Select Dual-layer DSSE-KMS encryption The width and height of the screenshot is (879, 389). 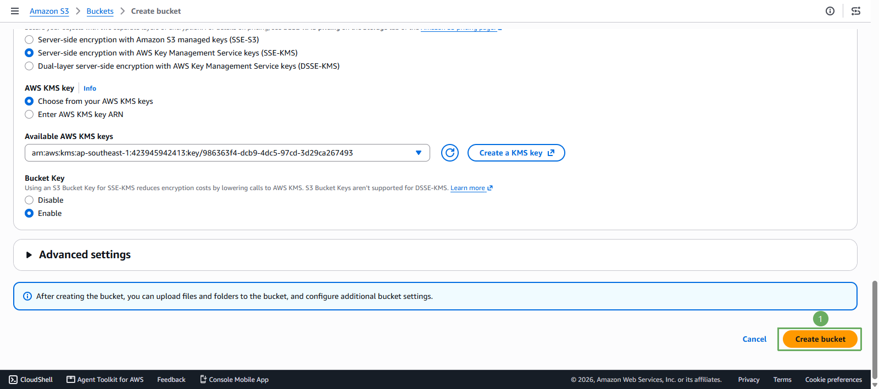29,66
